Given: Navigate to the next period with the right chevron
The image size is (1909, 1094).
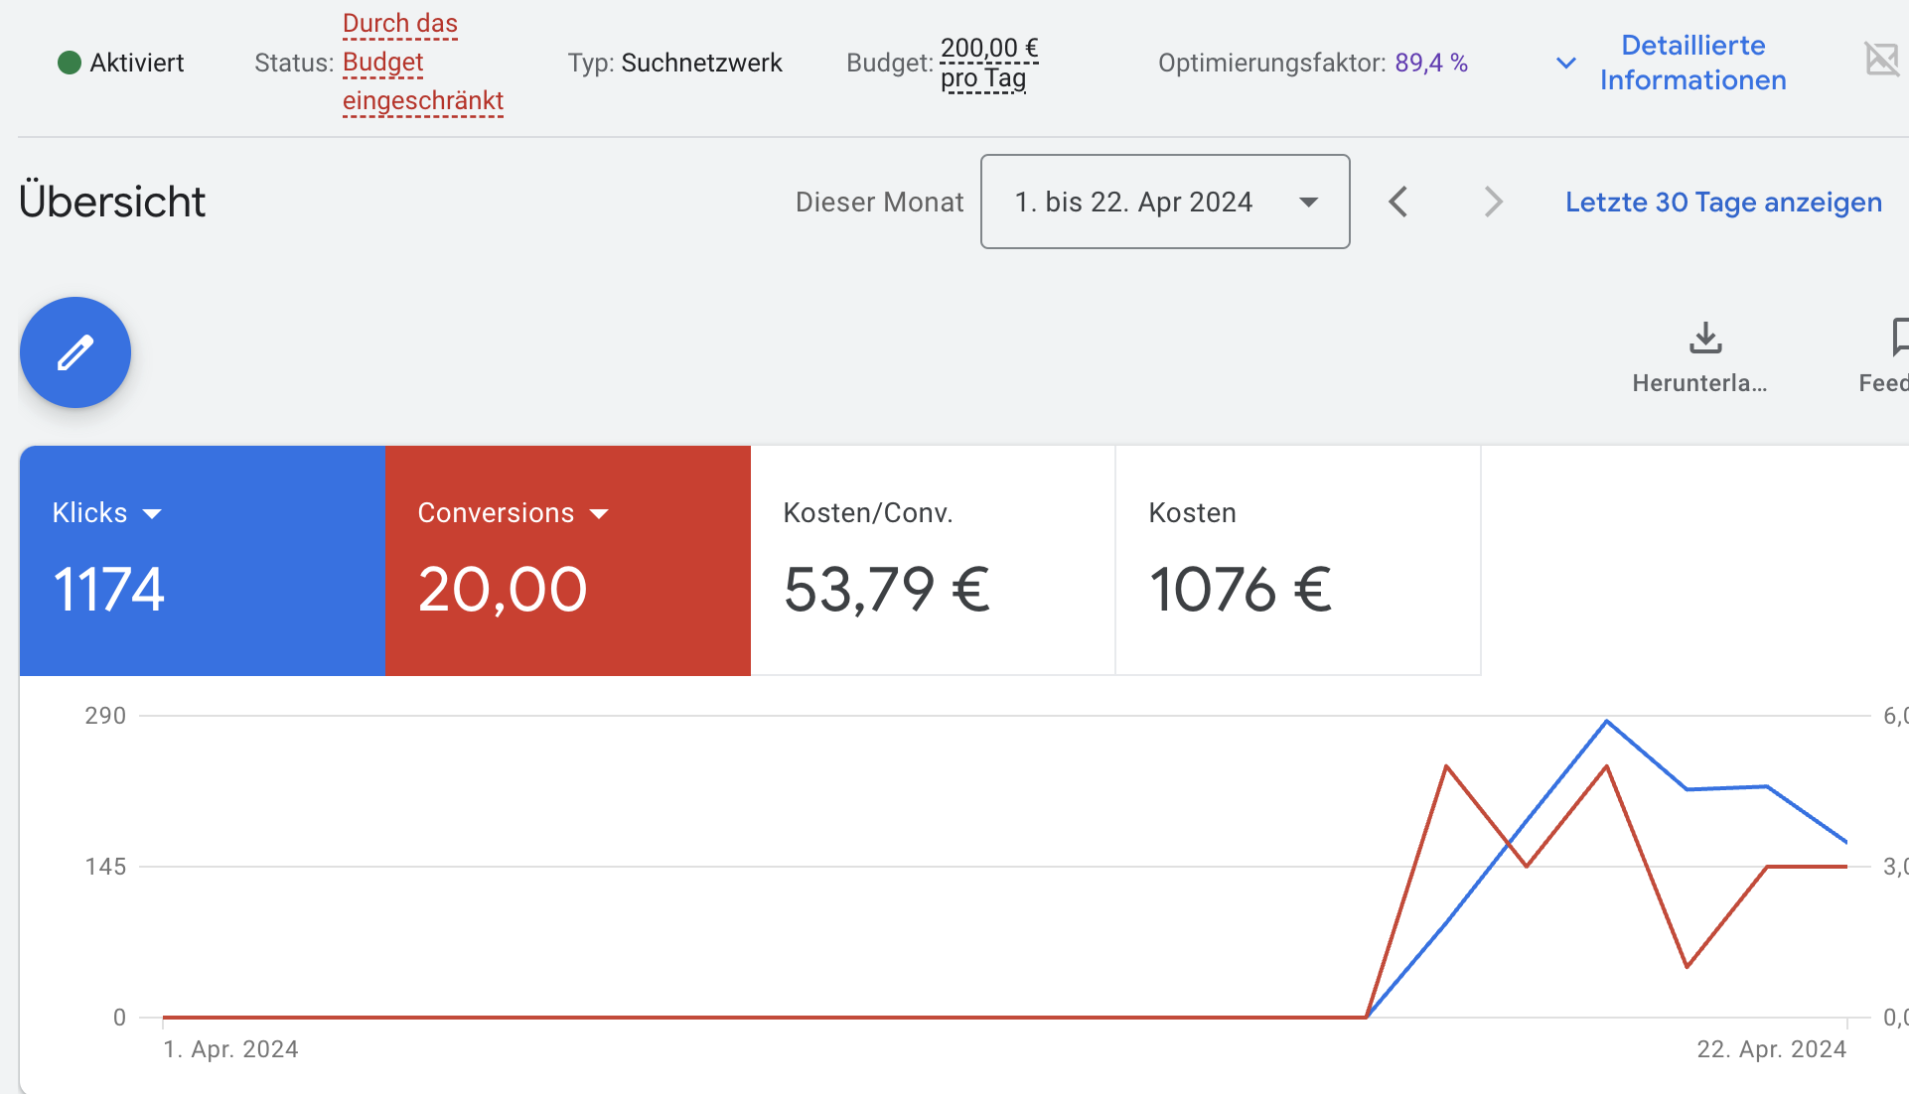Looking at the screenshot, I should [1493, 202].
